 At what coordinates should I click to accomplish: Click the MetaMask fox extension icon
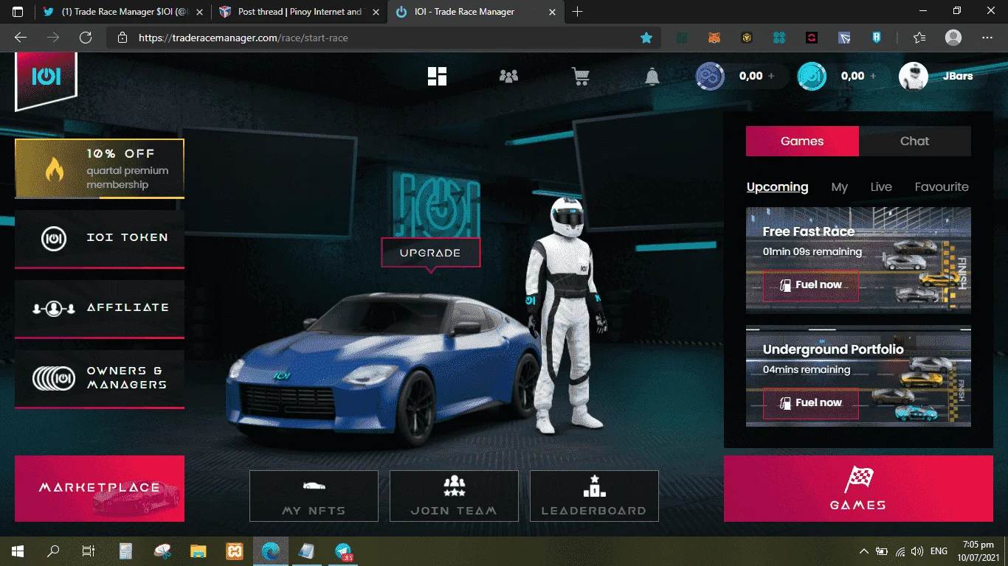714,38
